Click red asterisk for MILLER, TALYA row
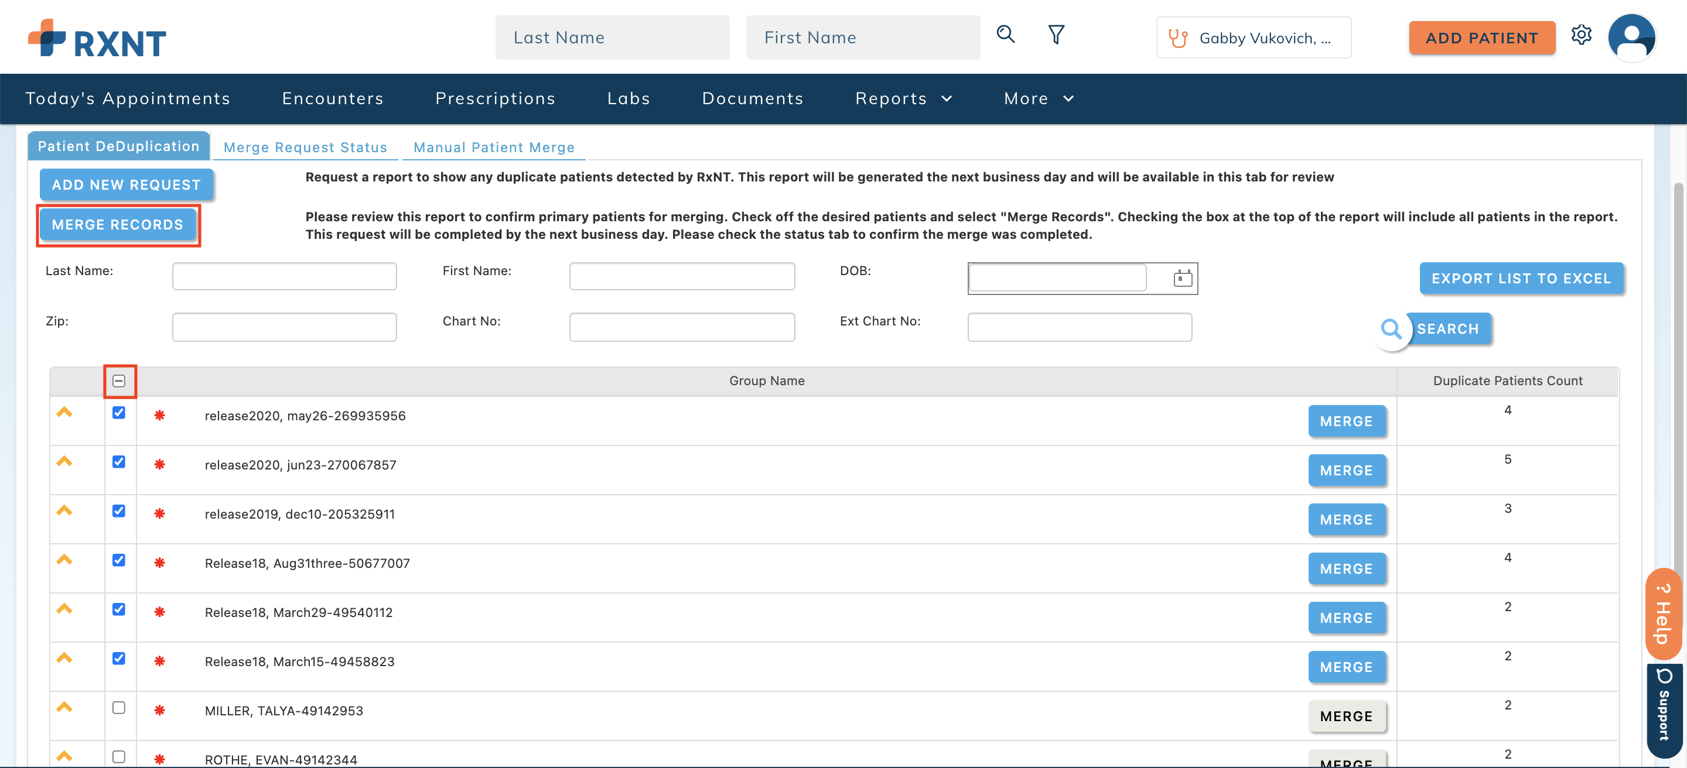1687x768 pixels. pyautogui.click(x=159, y=710)
